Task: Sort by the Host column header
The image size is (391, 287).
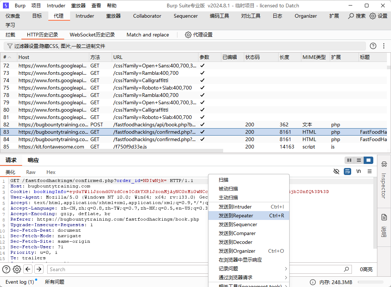Action: tap(53, 57)
